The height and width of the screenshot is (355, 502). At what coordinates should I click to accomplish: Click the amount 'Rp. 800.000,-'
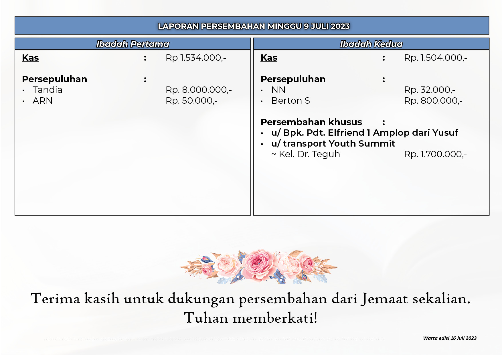tap(433, 101)
